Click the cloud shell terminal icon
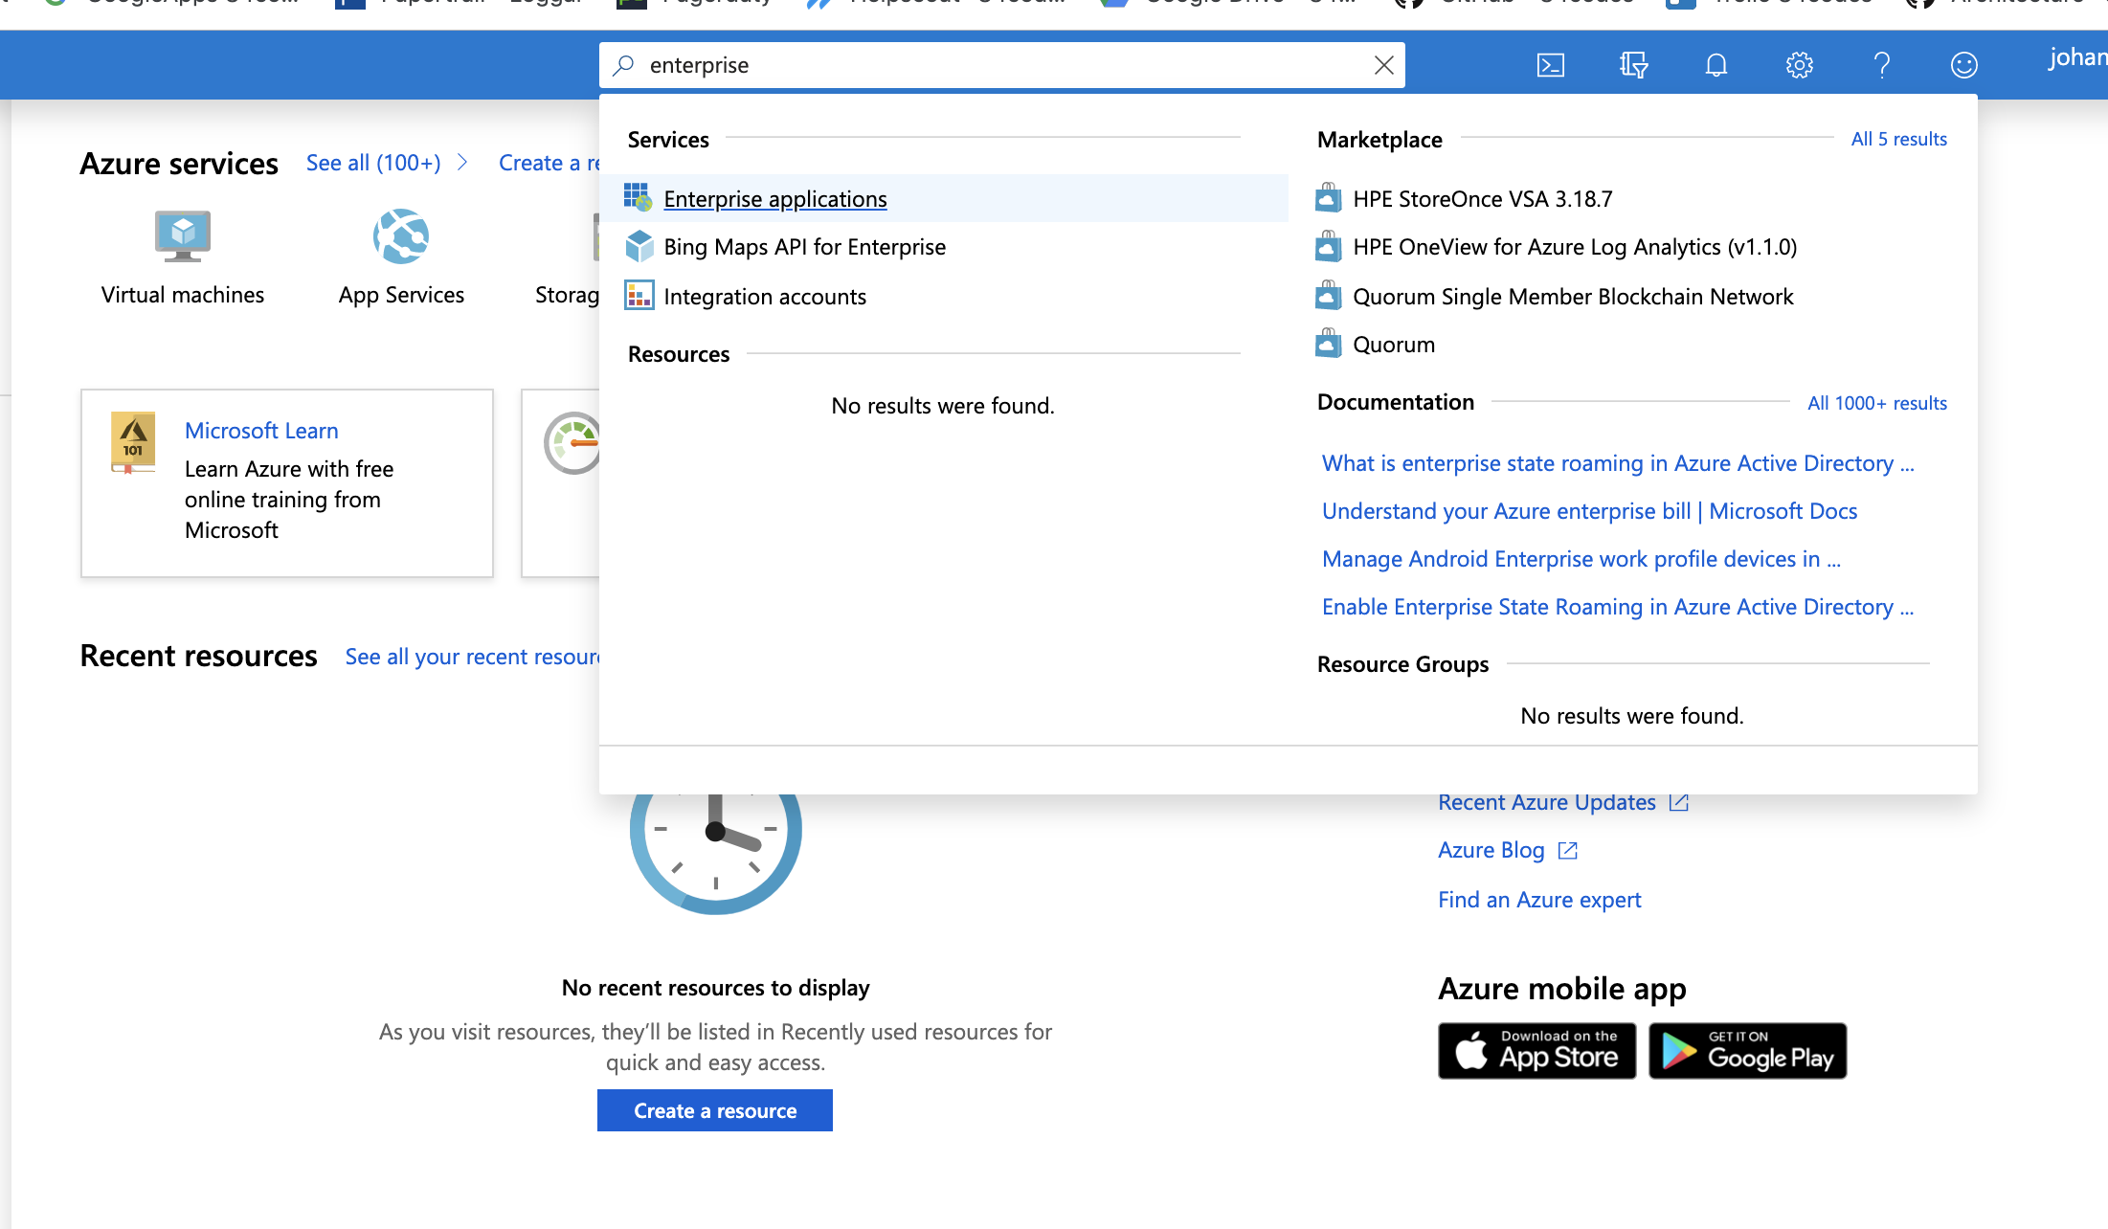This screenshot has width=2108, height=1229. click(1551, 64)
